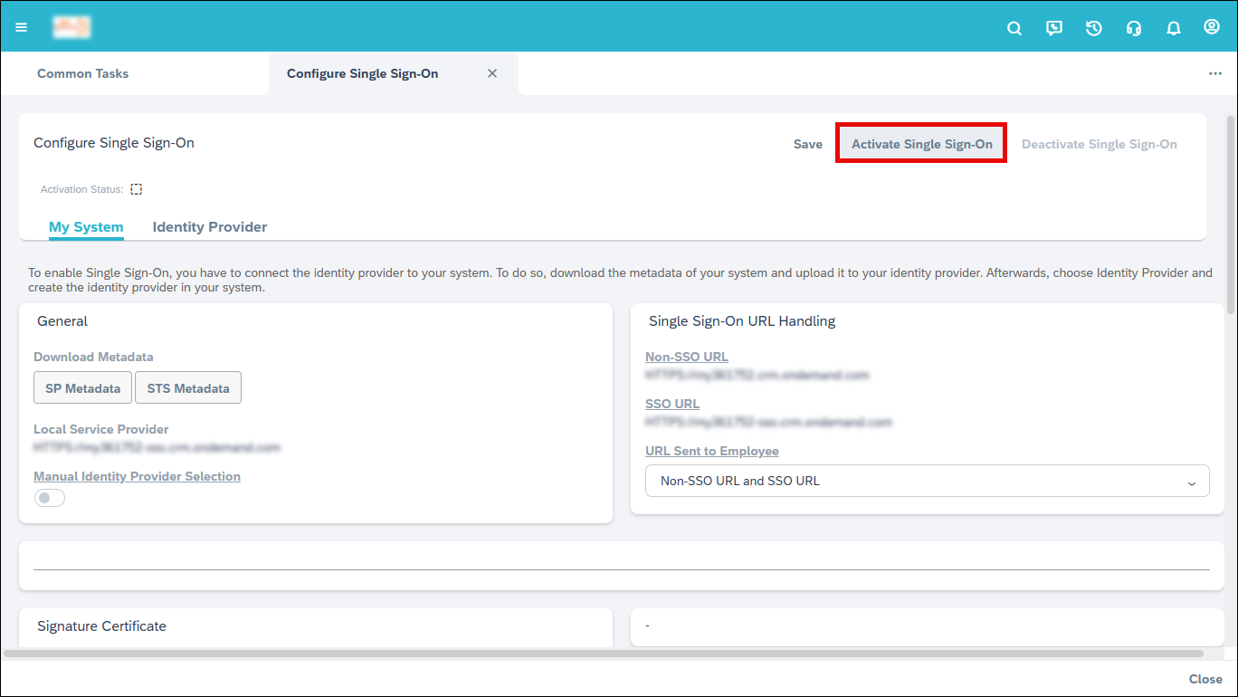Select the My System tab
The width and height of the screenshot is (1238, 697).
[x=86, y=227]
